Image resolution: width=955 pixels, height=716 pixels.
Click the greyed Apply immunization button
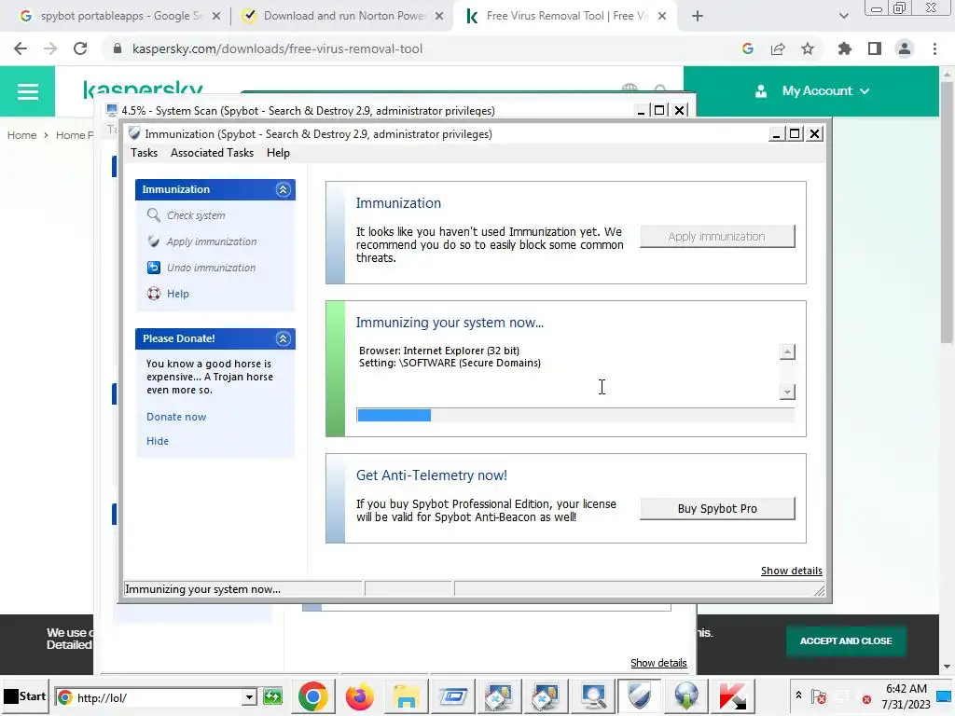(x=717, y=236)
